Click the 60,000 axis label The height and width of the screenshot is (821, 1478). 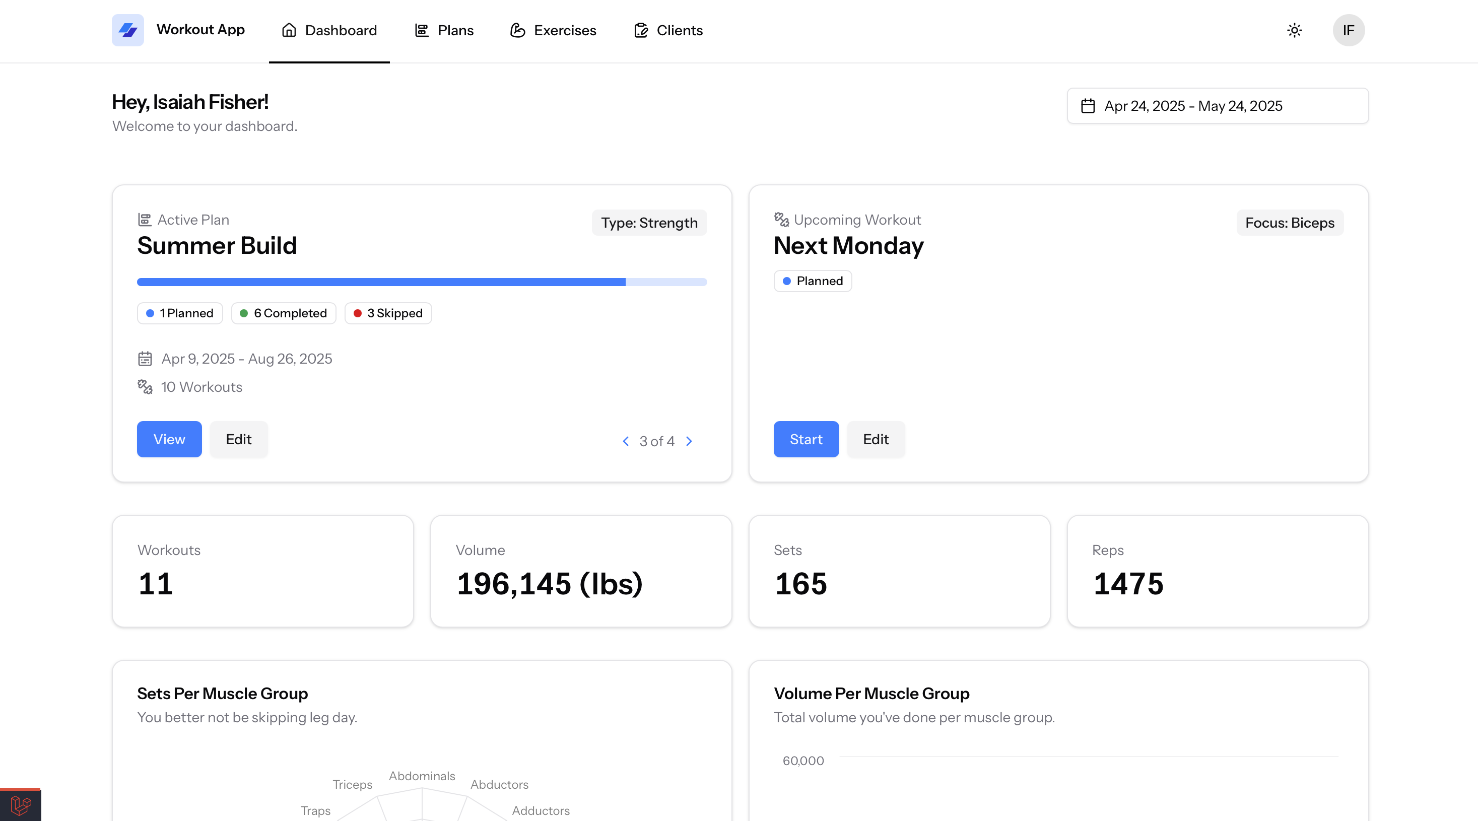[x=802, y=761]
